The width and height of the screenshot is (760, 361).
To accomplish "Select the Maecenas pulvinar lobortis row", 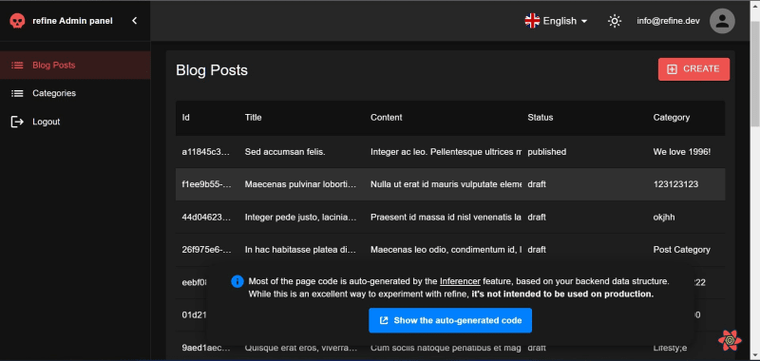I will pyautogui.click(x=450, y=184).
